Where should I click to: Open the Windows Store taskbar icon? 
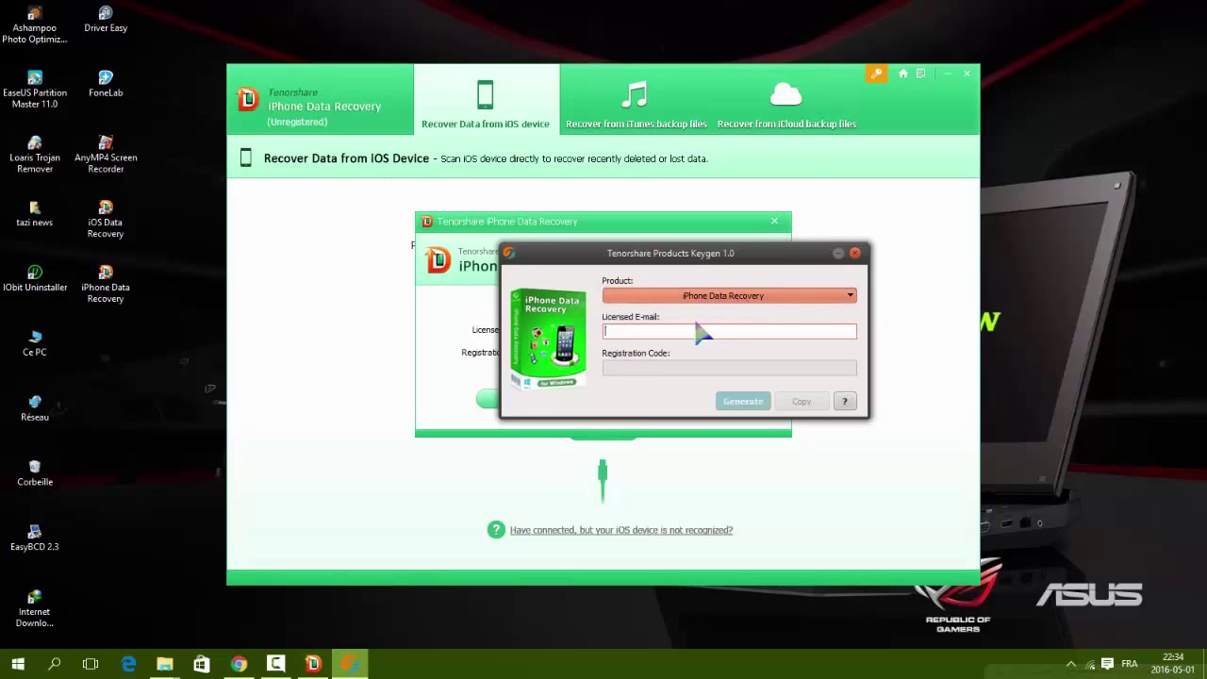click(x=202, y=664)
